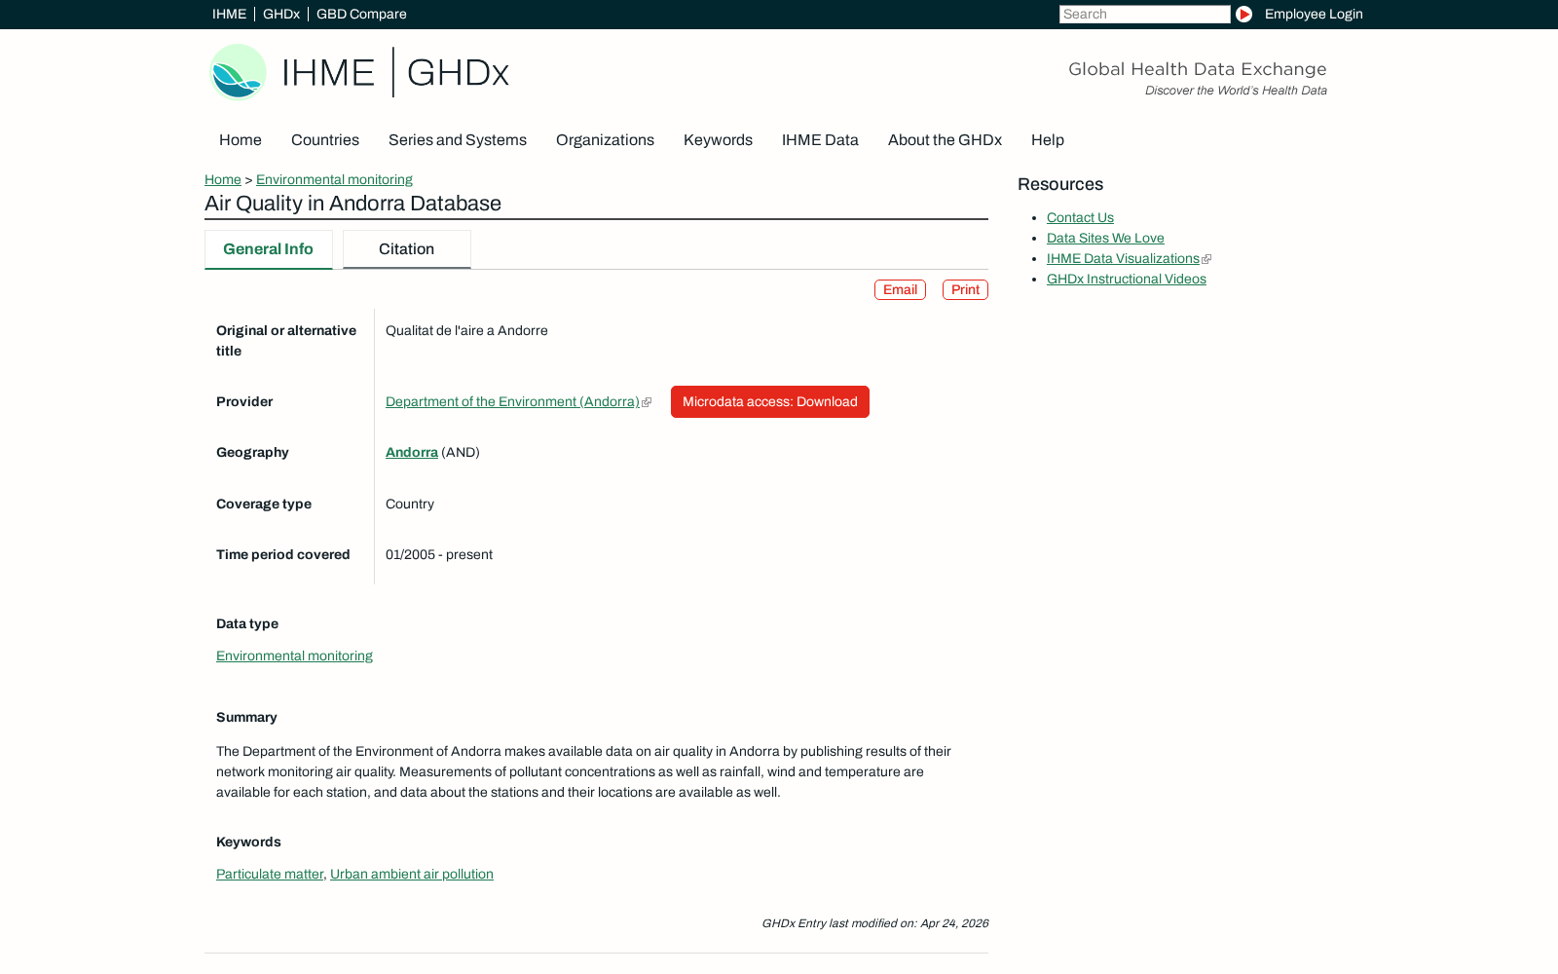The image size is (1558, 974).
Task: Open the Home menu item
Action: coord(241,140)
